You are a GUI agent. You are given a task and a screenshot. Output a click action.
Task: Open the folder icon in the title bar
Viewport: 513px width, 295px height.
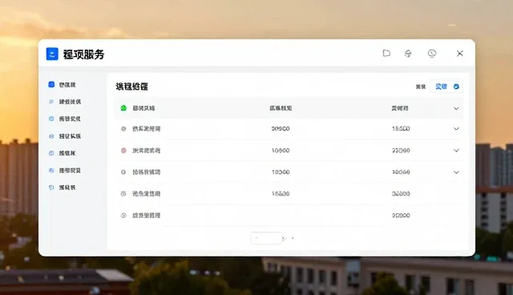coord(386,54)
